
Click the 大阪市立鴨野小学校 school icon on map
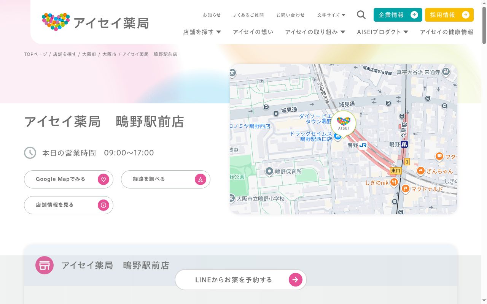click(232, 198)
